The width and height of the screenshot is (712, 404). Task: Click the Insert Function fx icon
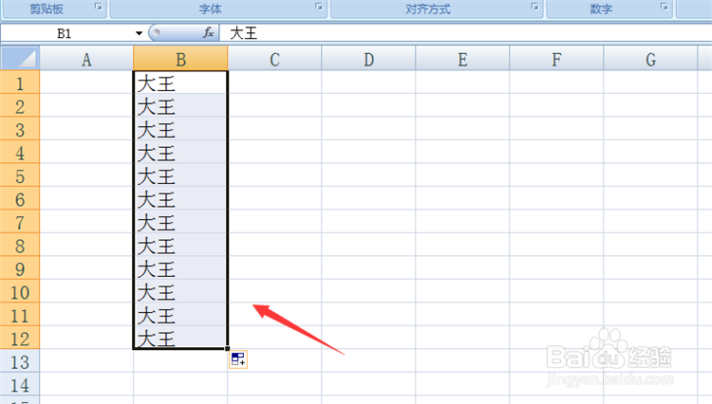coord(208,32)
